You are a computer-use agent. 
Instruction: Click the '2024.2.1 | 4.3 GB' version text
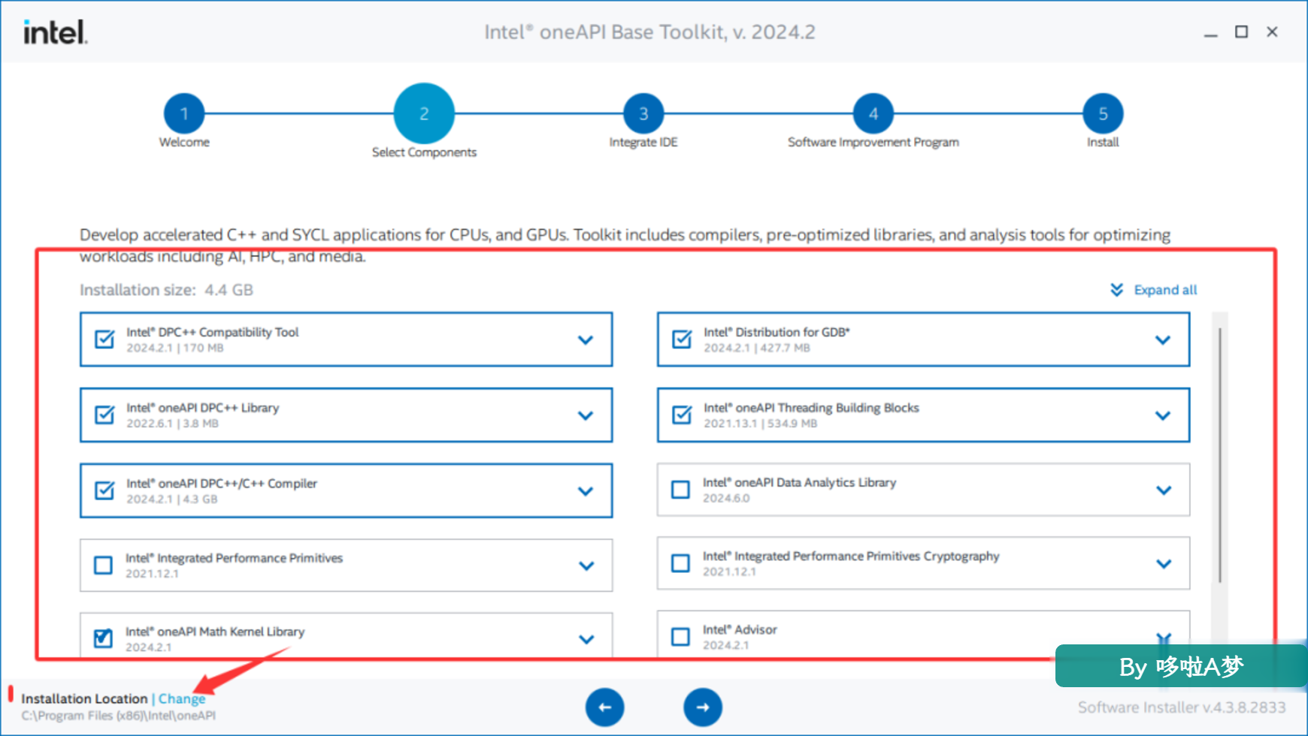(171, 499)
